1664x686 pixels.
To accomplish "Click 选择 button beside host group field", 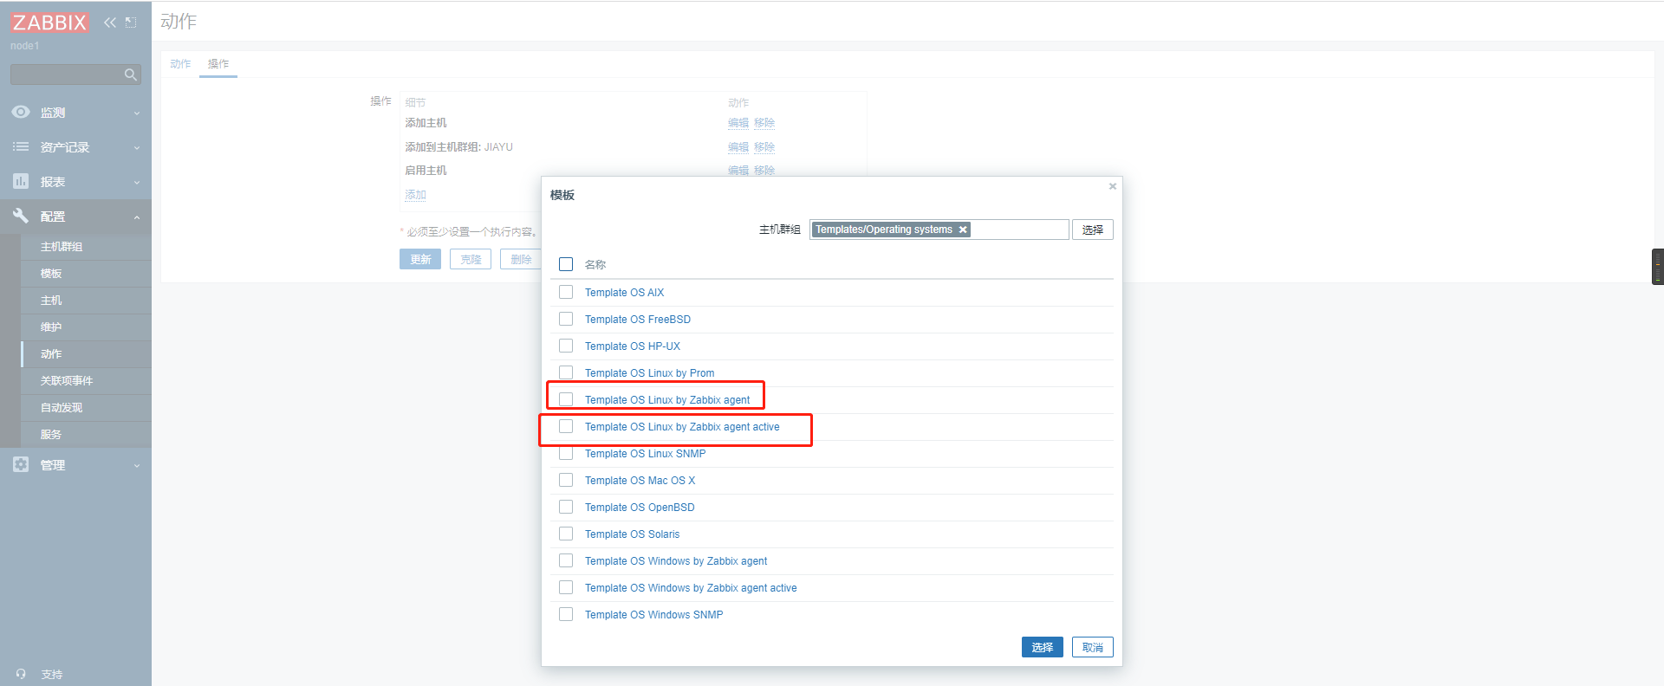I will (x=1093, y=230).
